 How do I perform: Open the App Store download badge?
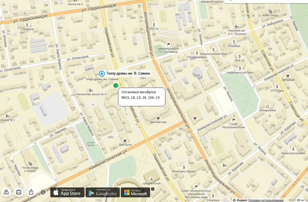(68, 192)
